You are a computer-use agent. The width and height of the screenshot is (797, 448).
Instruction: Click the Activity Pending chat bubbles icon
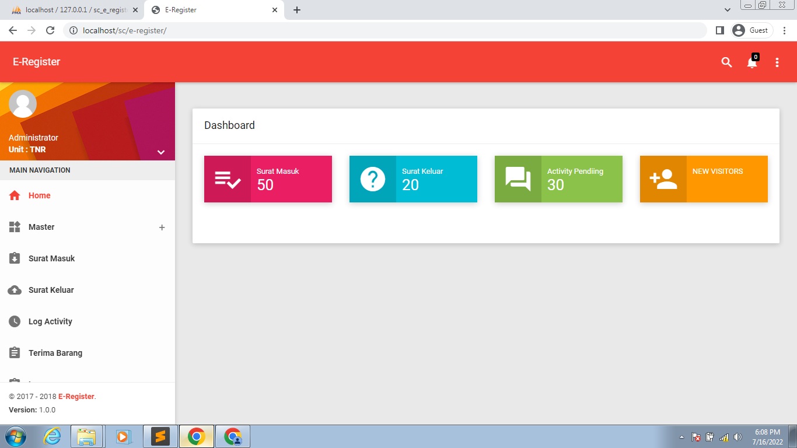[518, 179]
